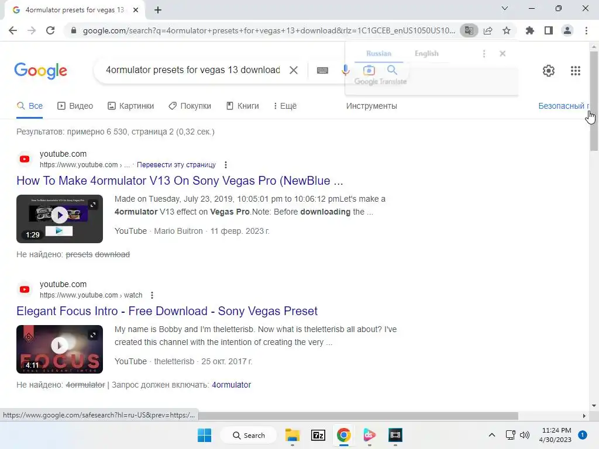Screen dimensions: 599x449
Task: Submit search with magnifier icon
Action: (392, 70)
